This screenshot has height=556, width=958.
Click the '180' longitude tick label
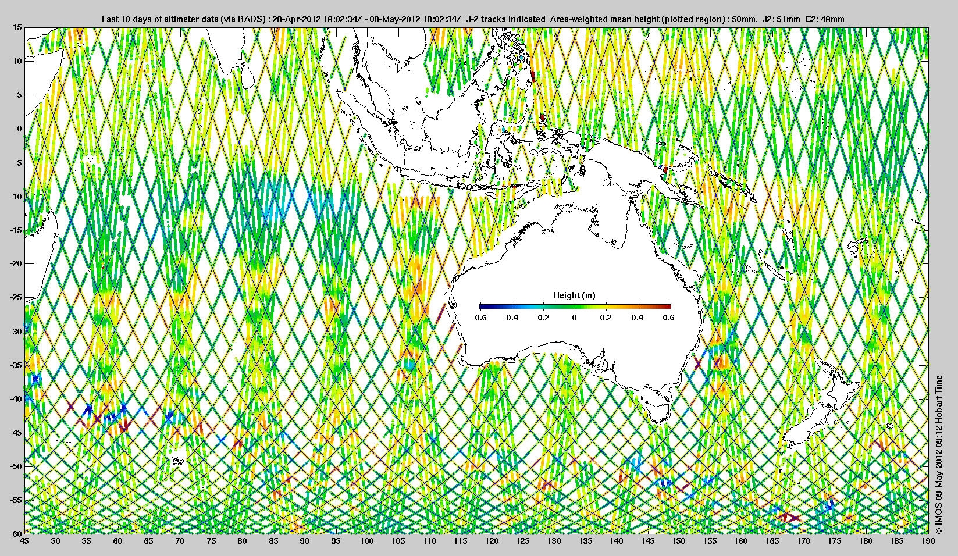point(866,541)
